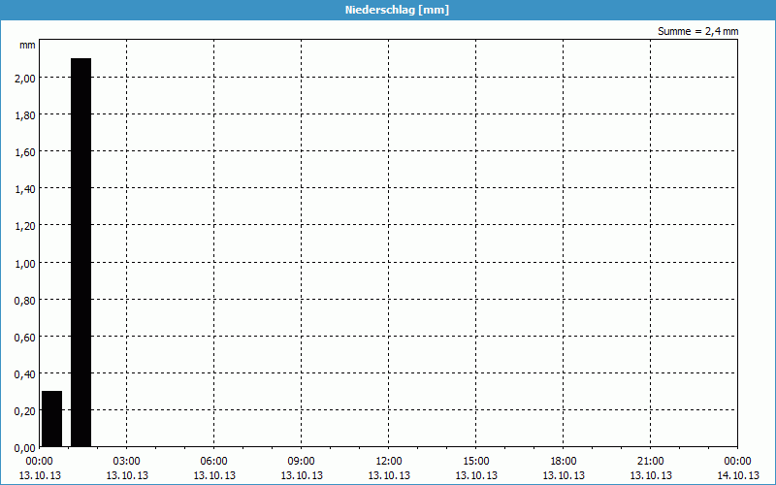The width and height of the screenshot is (776, 485).
Task: Click the 03:00 time axis label
Action: (127, 462)
